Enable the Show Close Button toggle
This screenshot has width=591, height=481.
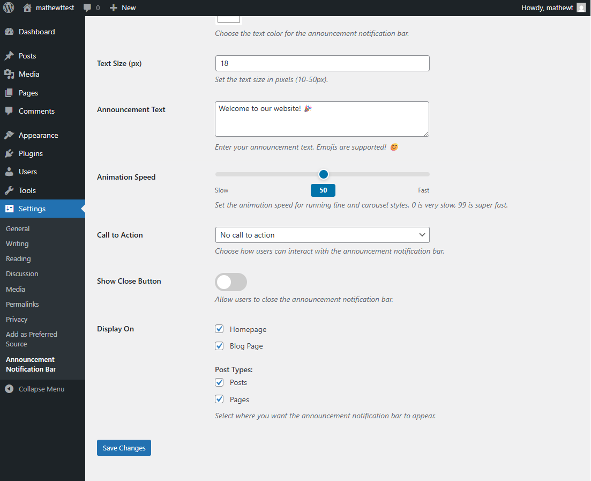(231, 282)
